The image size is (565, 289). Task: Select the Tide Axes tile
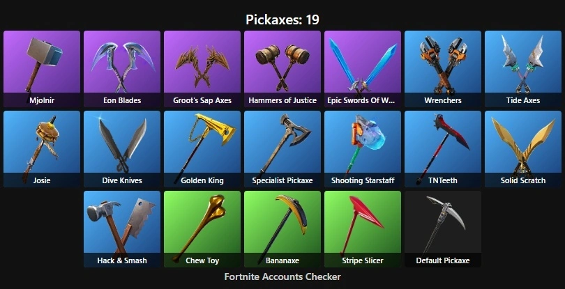523,69
